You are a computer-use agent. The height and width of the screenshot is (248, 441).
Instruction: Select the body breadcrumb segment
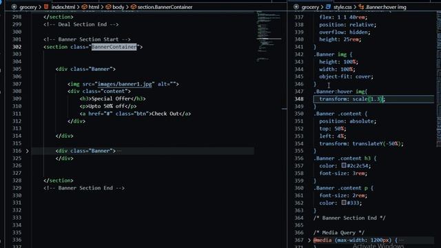(x=118, y=7)
